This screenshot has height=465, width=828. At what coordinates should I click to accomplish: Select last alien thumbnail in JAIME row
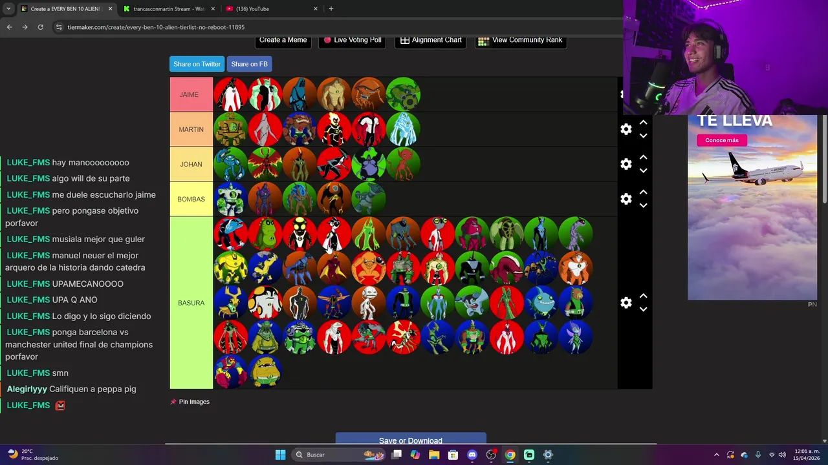(x=403, y=94)
